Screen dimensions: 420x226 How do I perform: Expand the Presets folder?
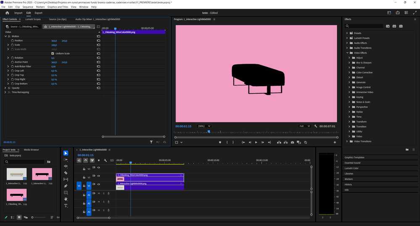click(347, 33)
